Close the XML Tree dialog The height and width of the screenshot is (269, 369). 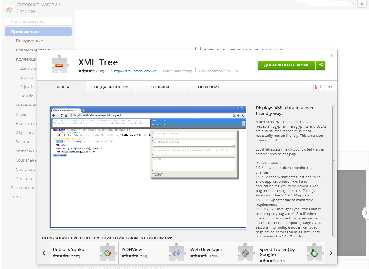(x=332, y=56)
